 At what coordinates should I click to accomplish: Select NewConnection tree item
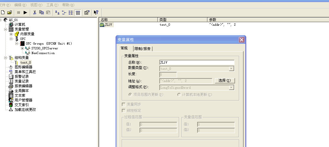[x=43, y=53]
